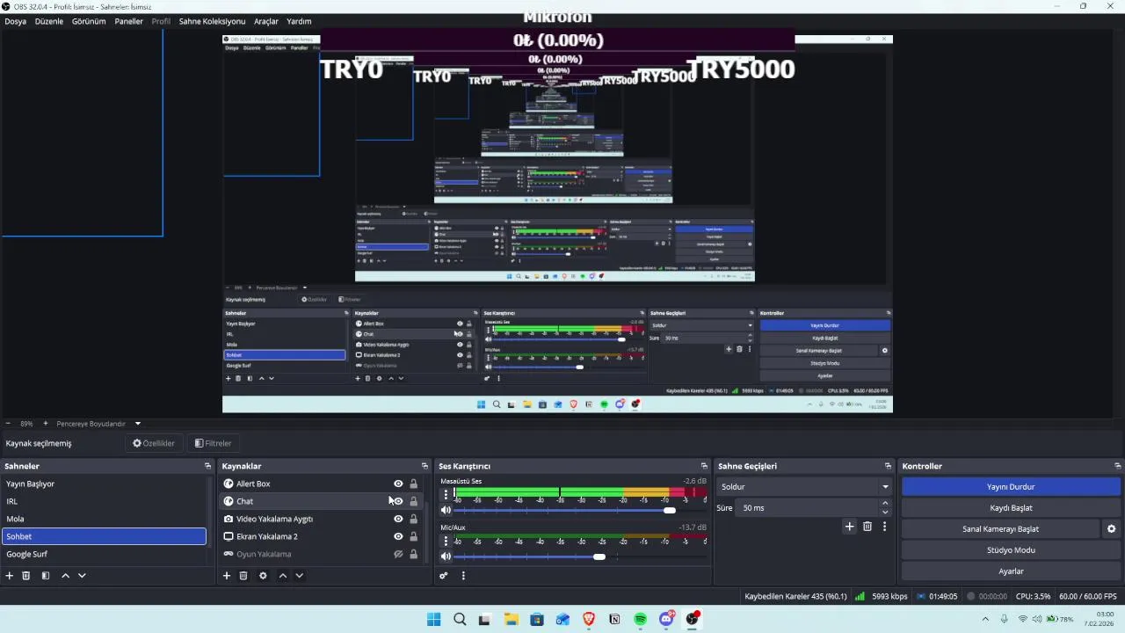Open Windows Start menu
Image resolution: width=1125 pixels, height=633 pixels.
tap(433, 619)
